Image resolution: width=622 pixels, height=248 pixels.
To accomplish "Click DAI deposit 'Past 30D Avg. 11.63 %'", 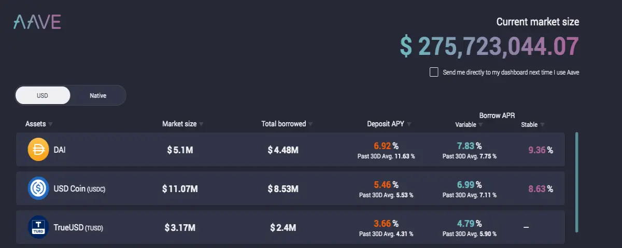I will click(x=386, y=156).
